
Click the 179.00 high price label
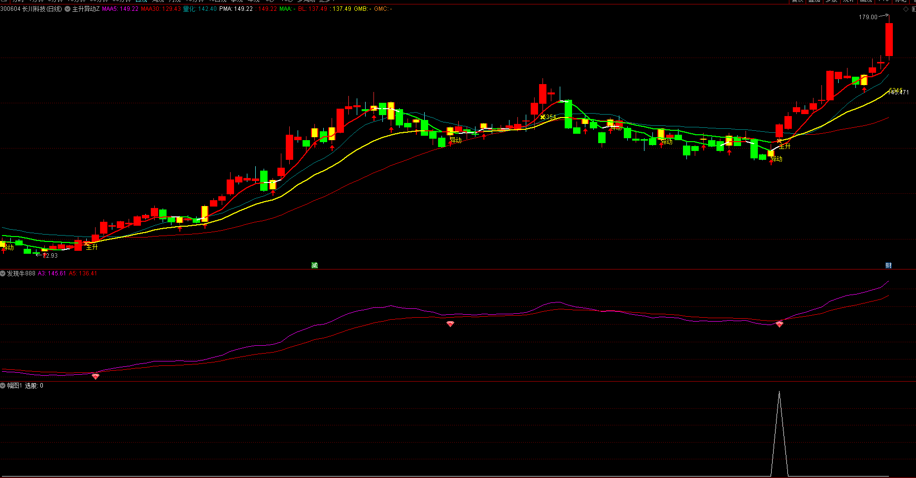click(x=868, y=17)
